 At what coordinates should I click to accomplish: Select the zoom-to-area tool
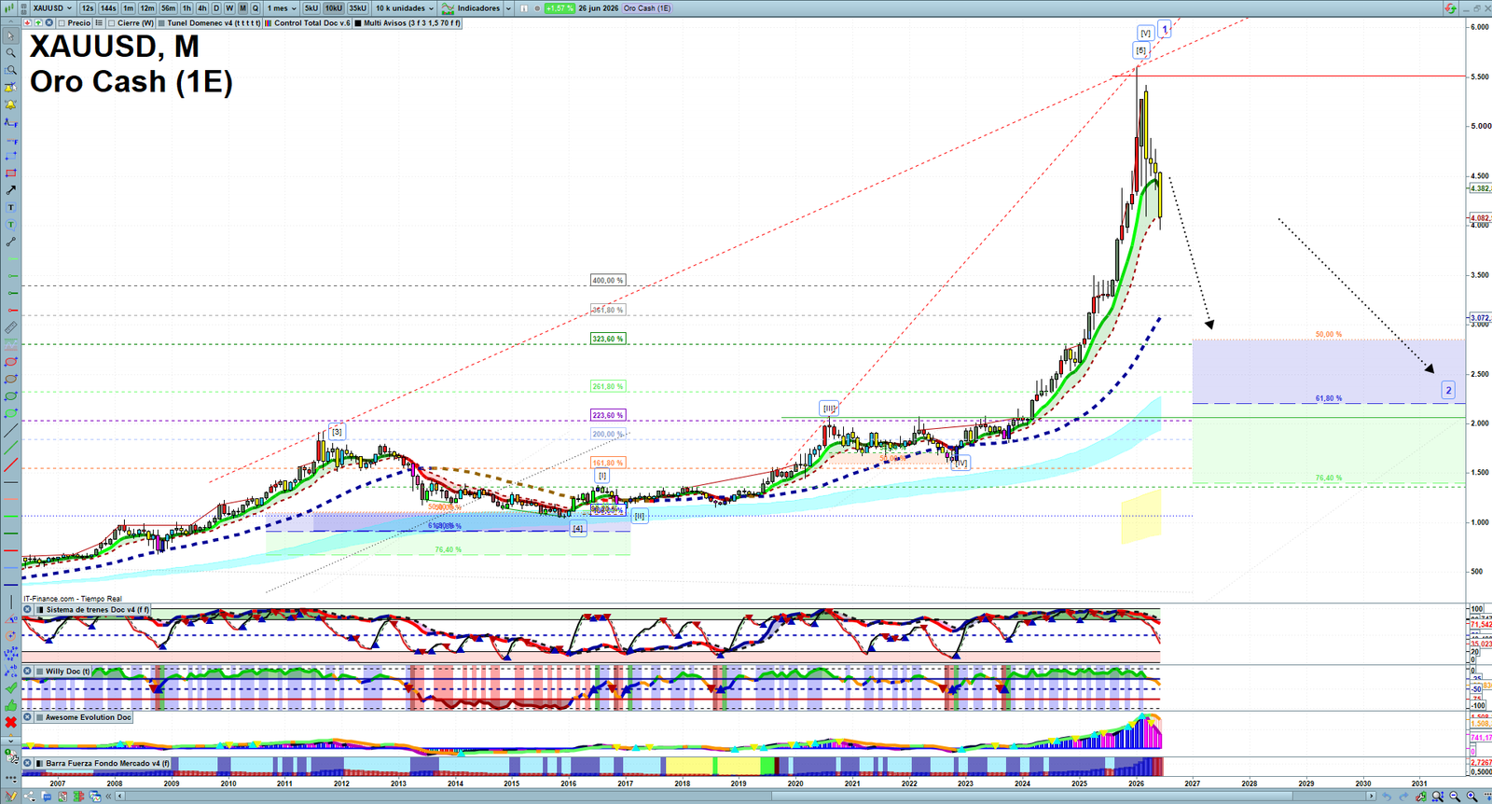[x=11, y=70]
